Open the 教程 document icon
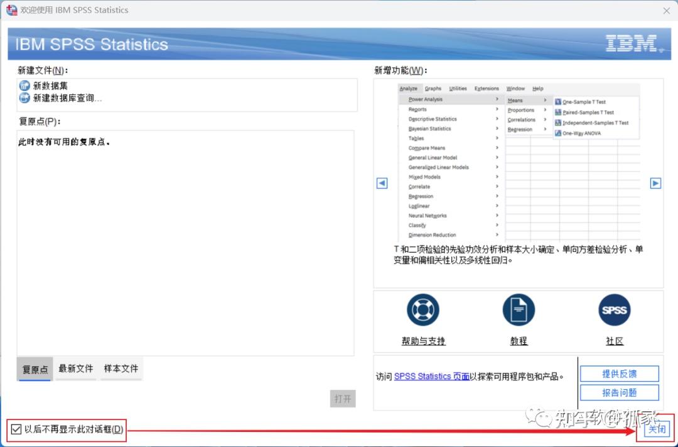The height and width of the screenshot is (447, 678). pyautogui.click(x=519, y=310)
